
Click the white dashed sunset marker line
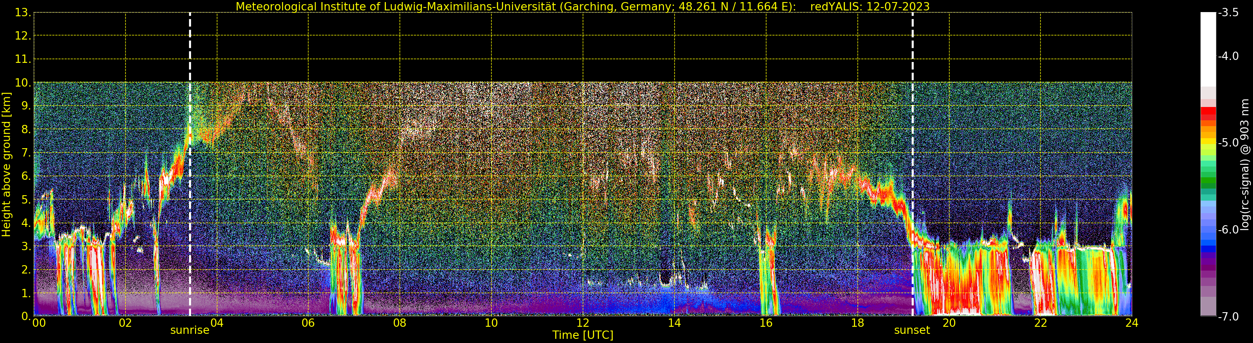(x=912, y=164)
